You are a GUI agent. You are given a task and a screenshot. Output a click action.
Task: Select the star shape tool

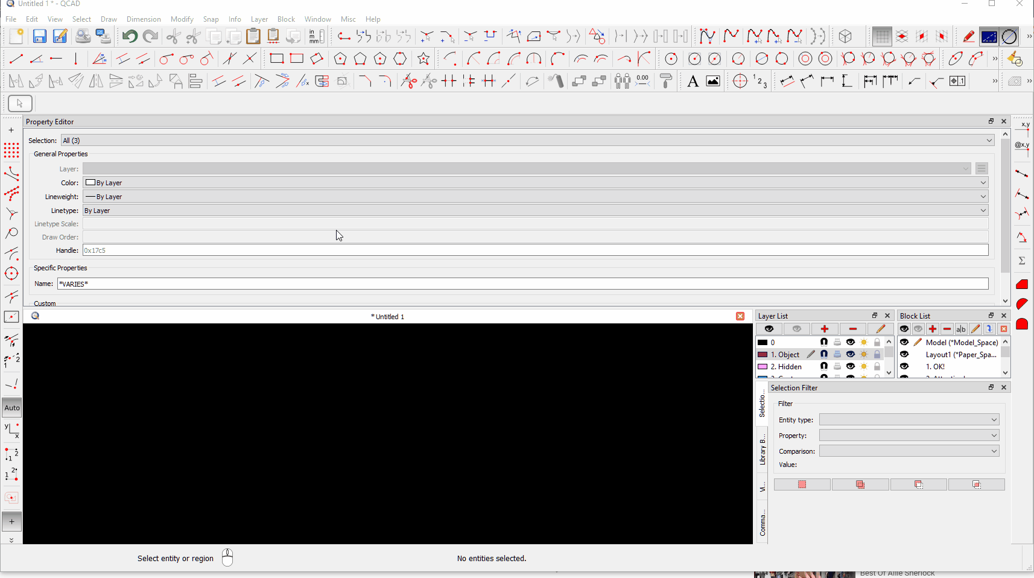pyautogui.click(x=423, y=59)
